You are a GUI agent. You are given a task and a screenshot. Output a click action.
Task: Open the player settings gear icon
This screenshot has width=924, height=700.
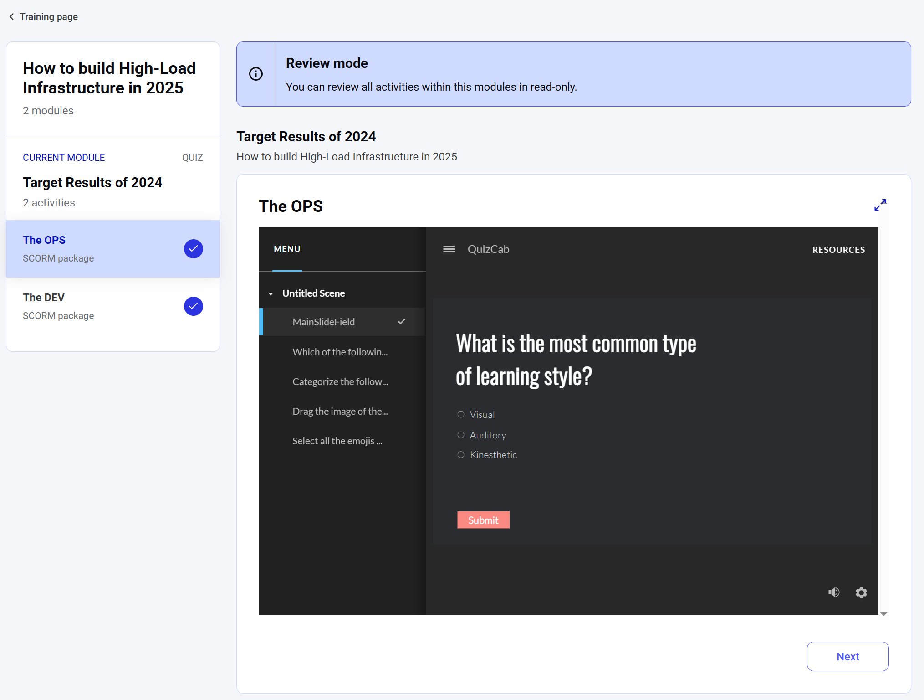[x=861, y=592]
